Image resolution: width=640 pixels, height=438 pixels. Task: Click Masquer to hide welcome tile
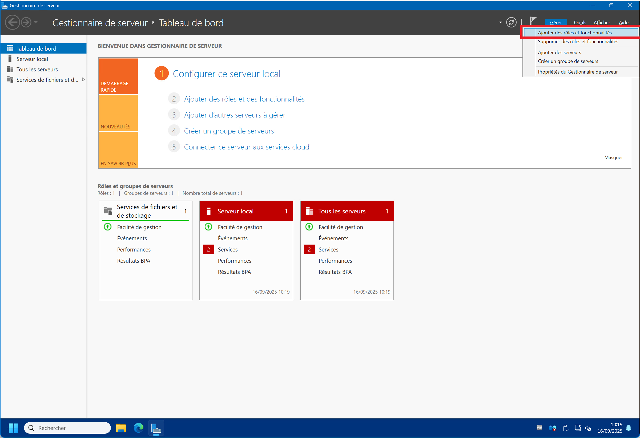pos(613,157)
